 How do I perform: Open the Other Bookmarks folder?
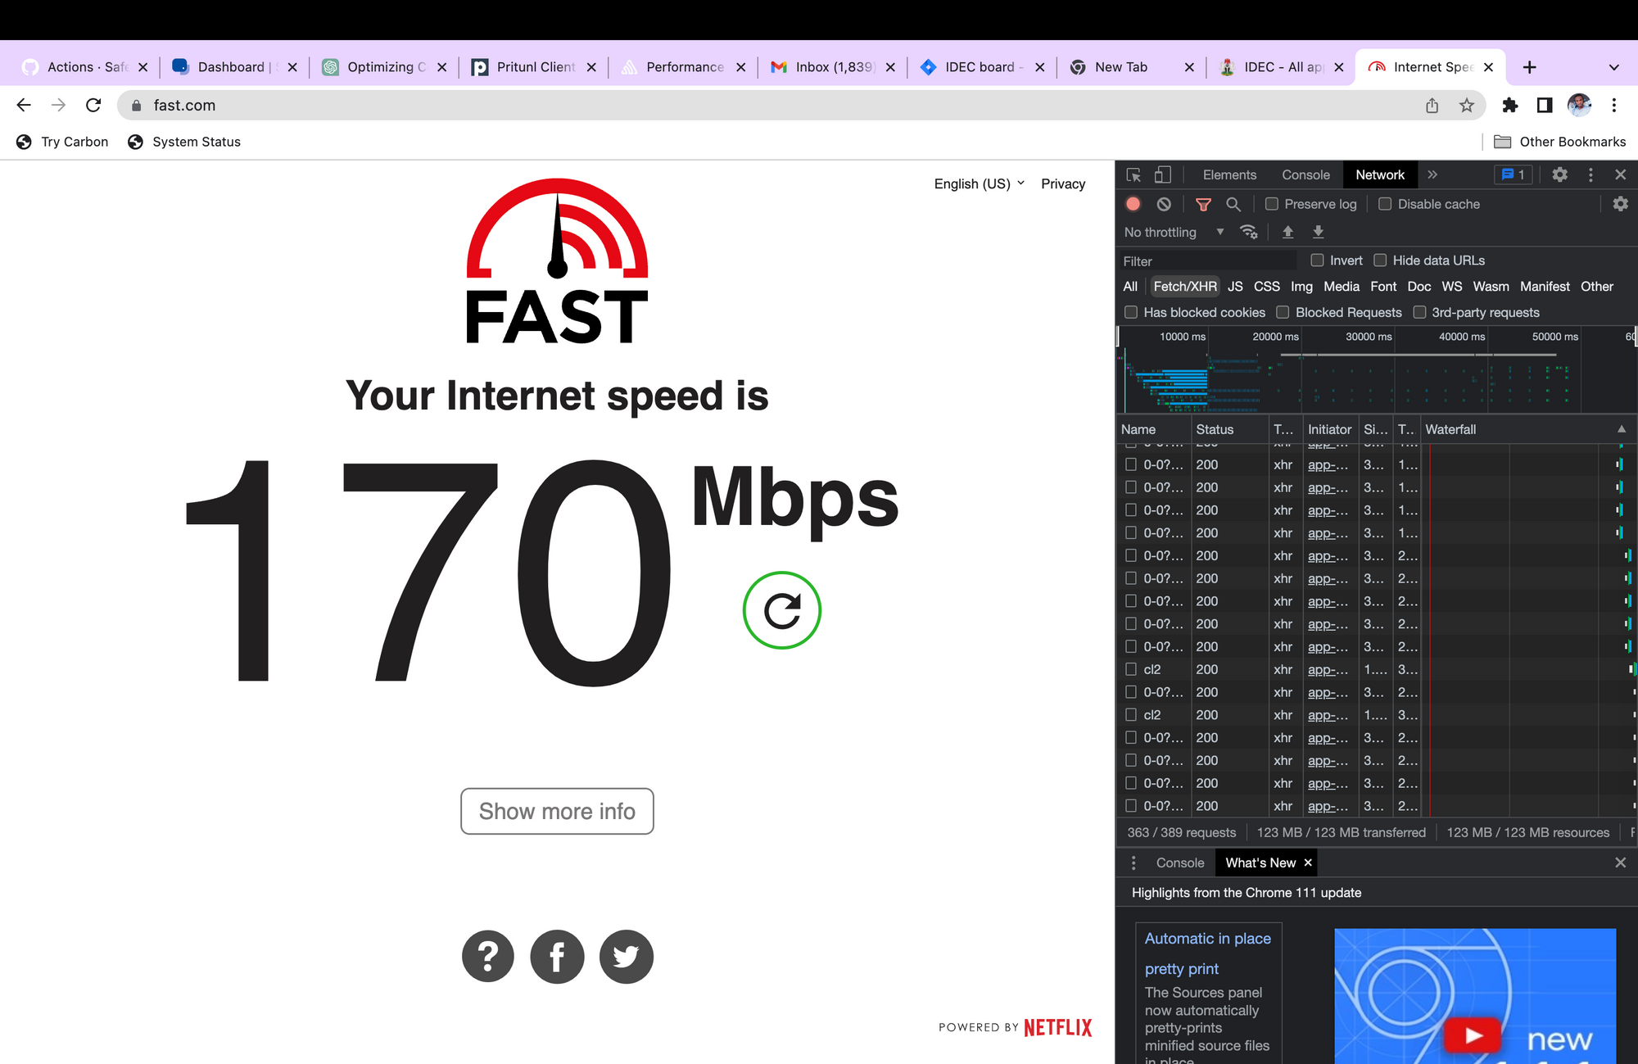pos(1560,142)
